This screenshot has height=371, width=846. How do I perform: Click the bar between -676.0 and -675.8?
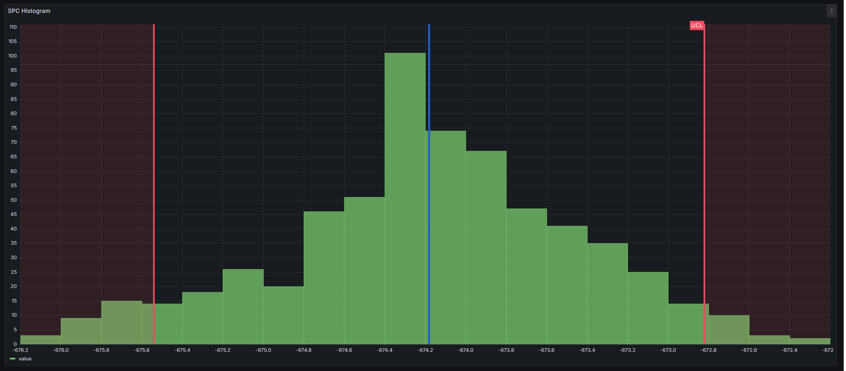pos(81,331)
